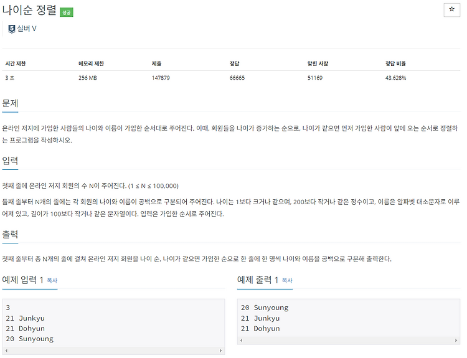Click left arrow of sample input scrollbar

6,351
